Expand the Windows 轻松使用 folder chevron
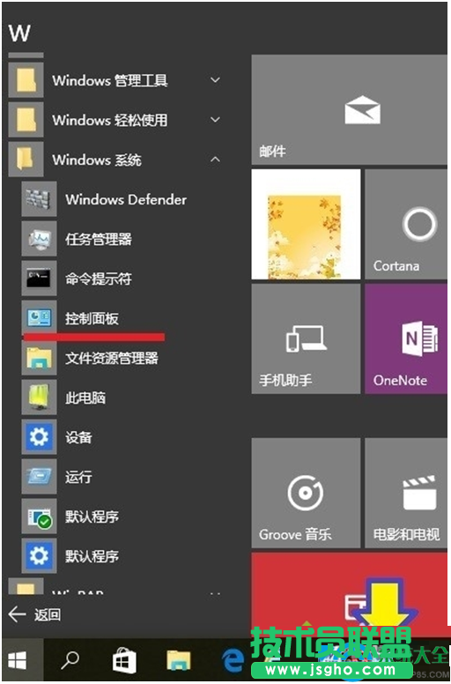Image resolution: width=451 pixels, height=684 pixels. [x=215, y=120]
